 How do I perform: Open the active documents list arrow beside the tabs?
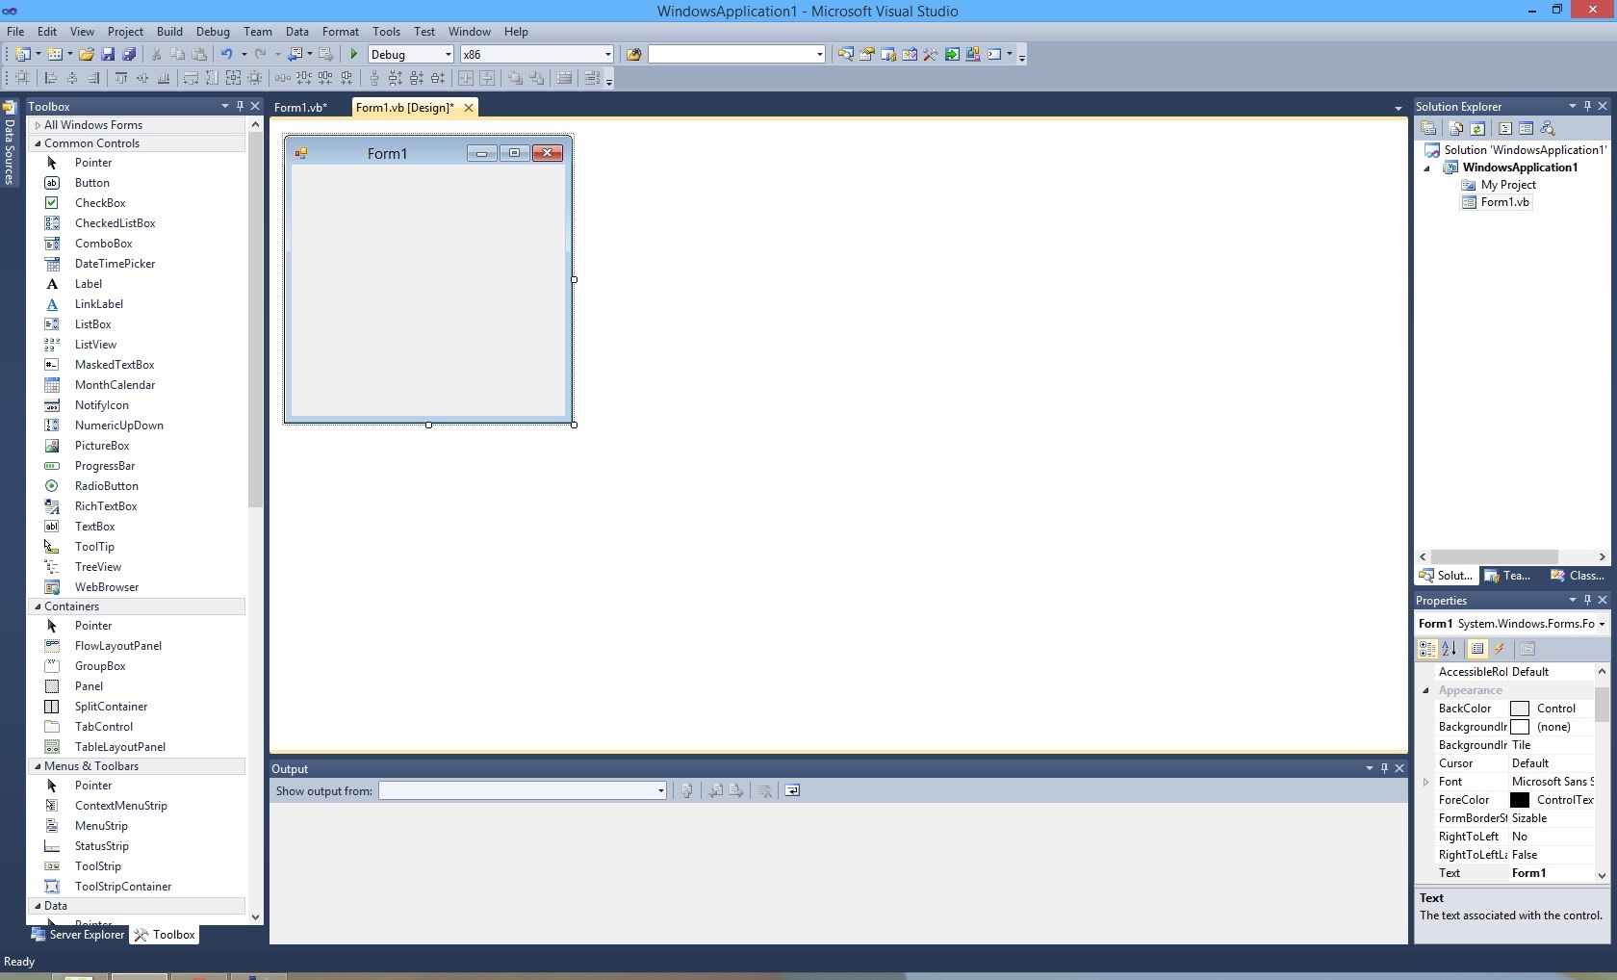click(1398, 108)
